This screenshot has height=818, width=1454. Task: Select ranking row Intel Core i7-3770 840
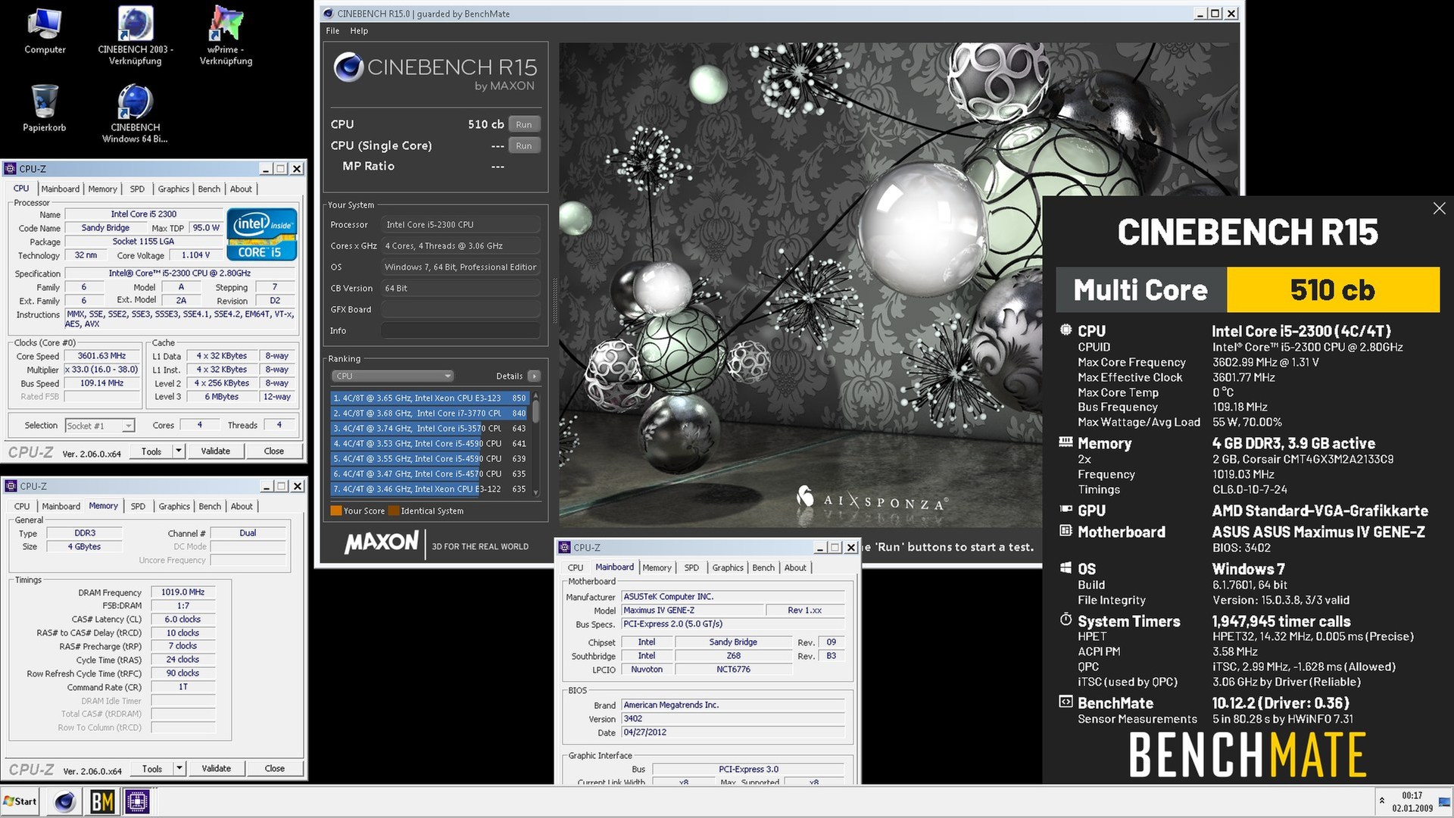coord(429,413)
